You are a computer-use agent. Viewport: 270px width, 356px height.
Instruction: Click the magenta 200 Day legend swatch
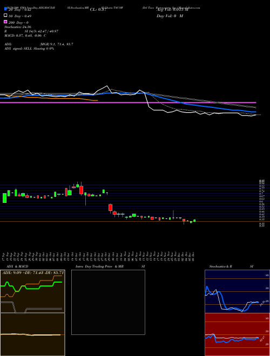[x=6, y=22]
